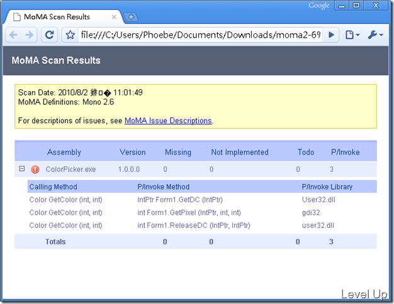Select IntPtr Form1.GetDC (IntPtr) entry
This screenshot has height=304, width=394.
tap(180, 200)
